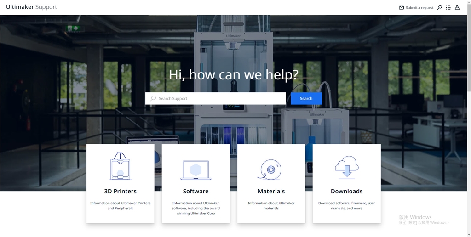
Task: Click the envelope icon beside Submit a request
Action: (x=401, y=8)
